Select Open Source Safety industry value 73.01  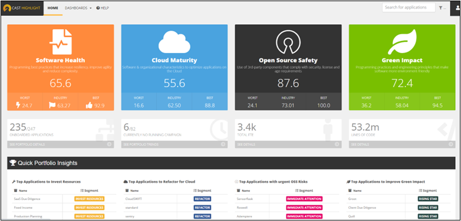tap(288, 106)
